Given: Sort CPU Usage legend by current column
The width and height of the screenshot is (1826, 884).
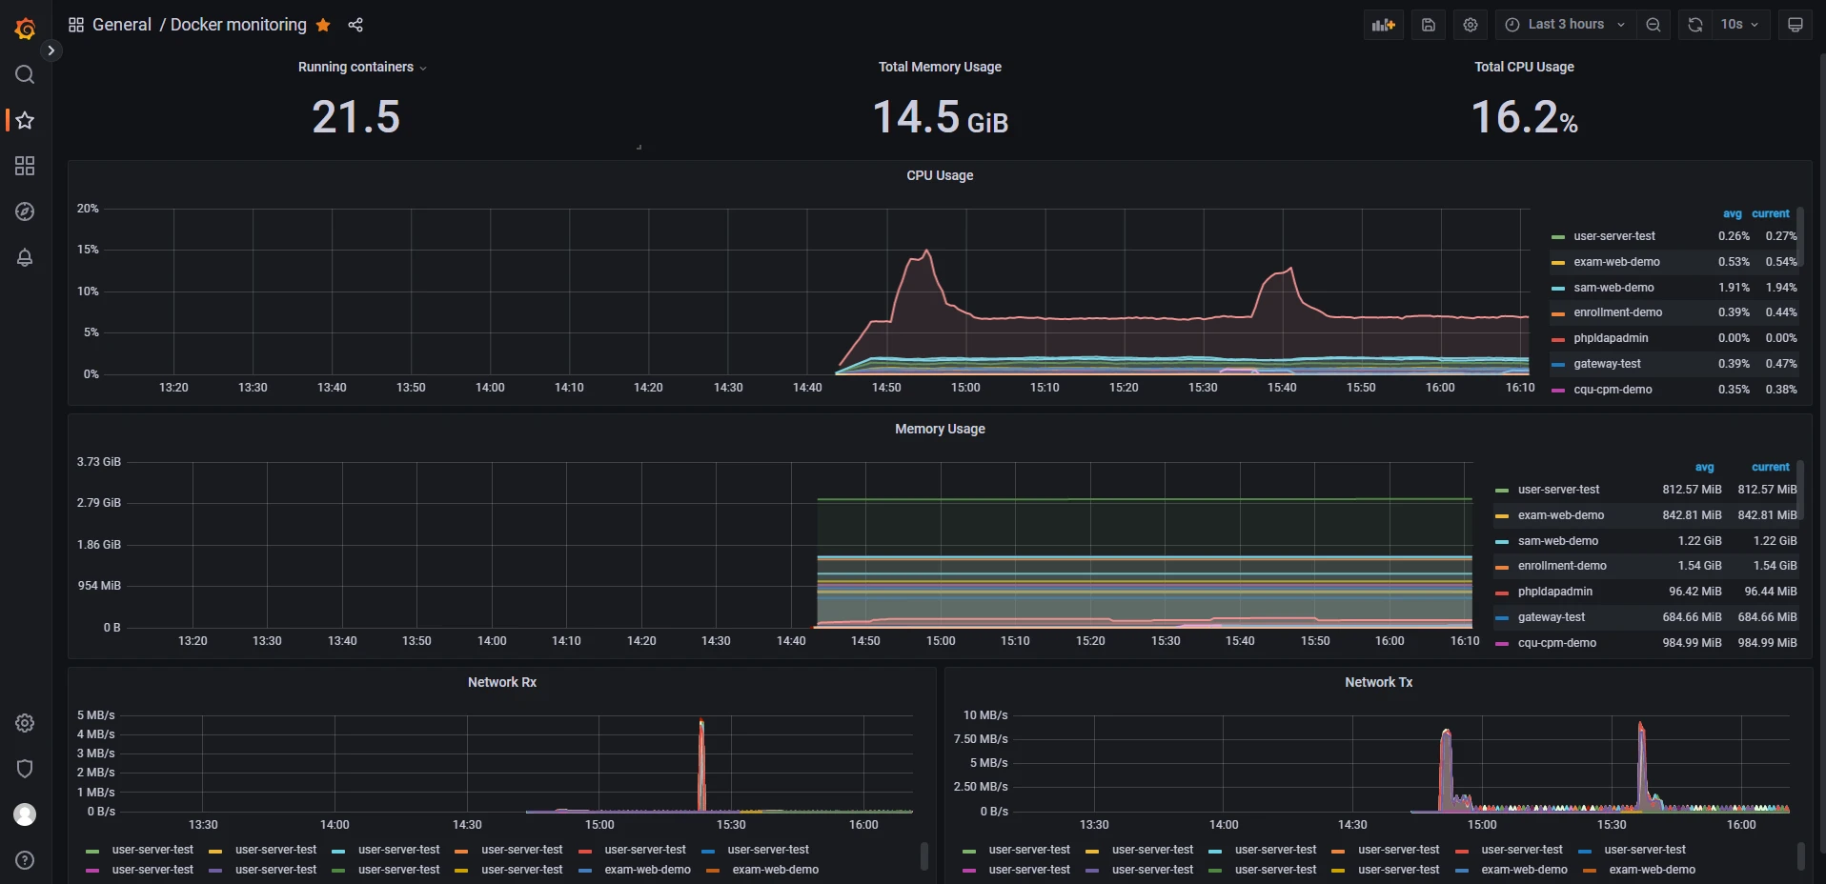Looking at the screenshot, I should [1771, 213].
